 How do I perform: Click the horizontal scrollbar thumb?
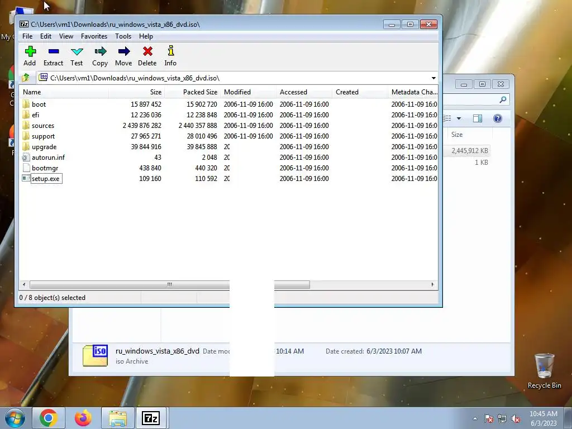pyautogui.click(x=170, y=284)
